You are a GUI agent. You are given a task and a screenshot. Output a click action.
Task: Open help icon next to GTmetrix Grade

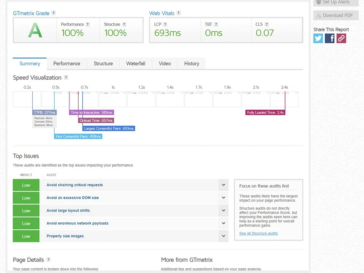[54, 13]
